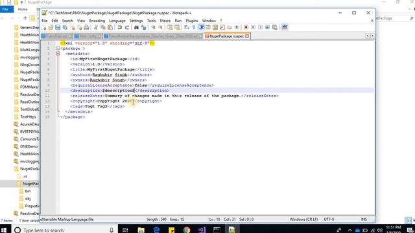Select the bin folder in Explorer tree
The width and height of the screenshot is (415, 233).
(x=27, y=191)
